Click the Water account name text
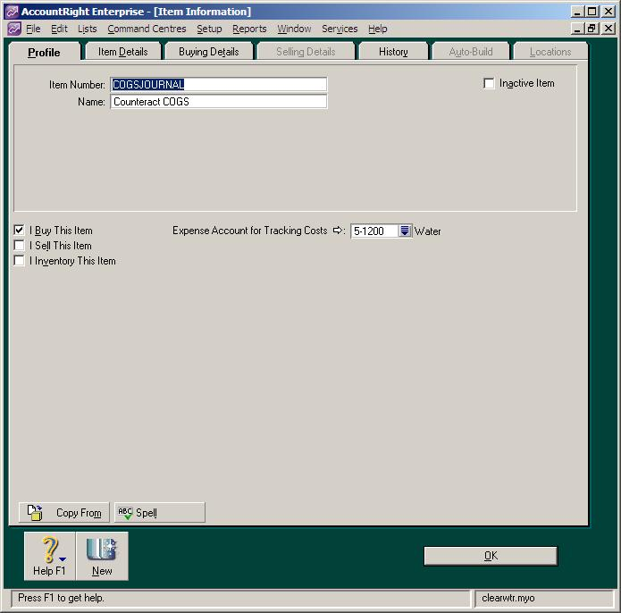The height and width of the screenshot is (613, 621). 427,231
